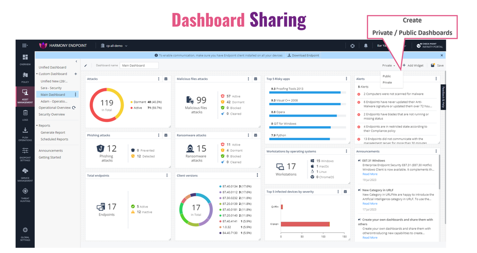Open the cp-all-demo tenant dropdown

pyautogui.click(x=115, y=46)
